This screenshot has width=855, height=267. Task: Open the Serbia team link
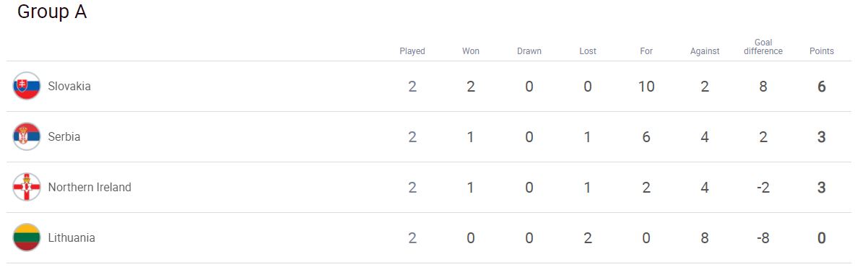pyautogui.click(x=64, y=137)
